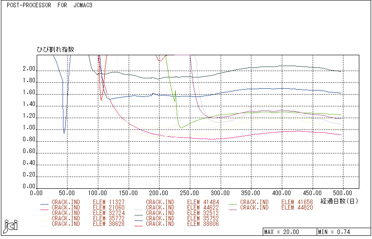Click y-axis tick label 0.40
This screenshot has height=239, width=372.
click(x=29, y=163)
